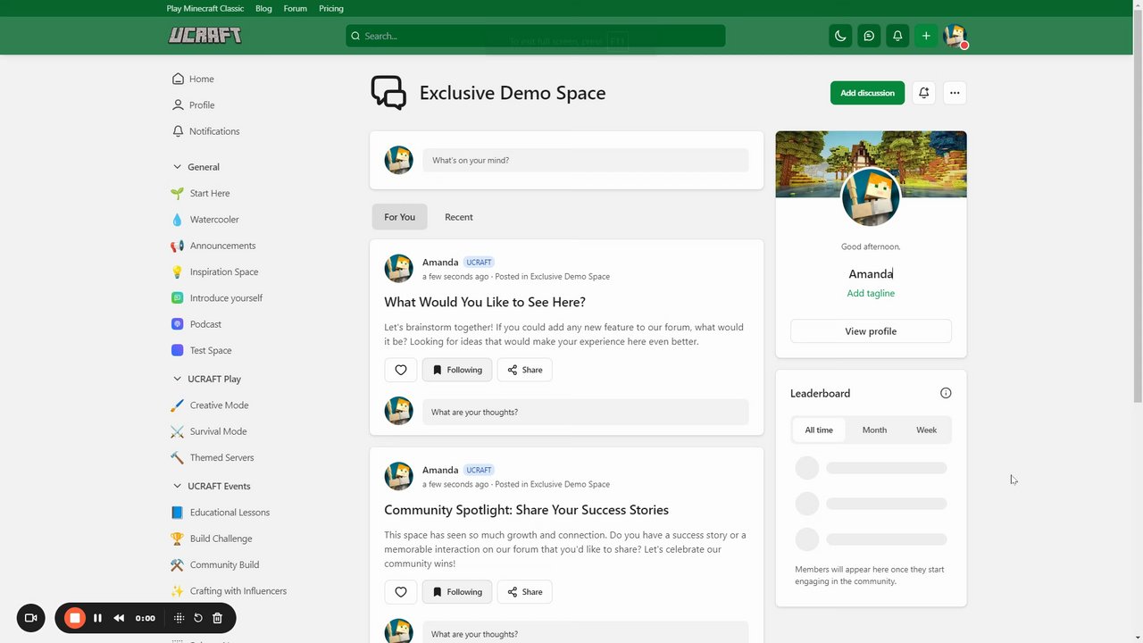Select All time leaderboard tab
The height and width of the screenshot is (643, 1143).
point(819,430)
